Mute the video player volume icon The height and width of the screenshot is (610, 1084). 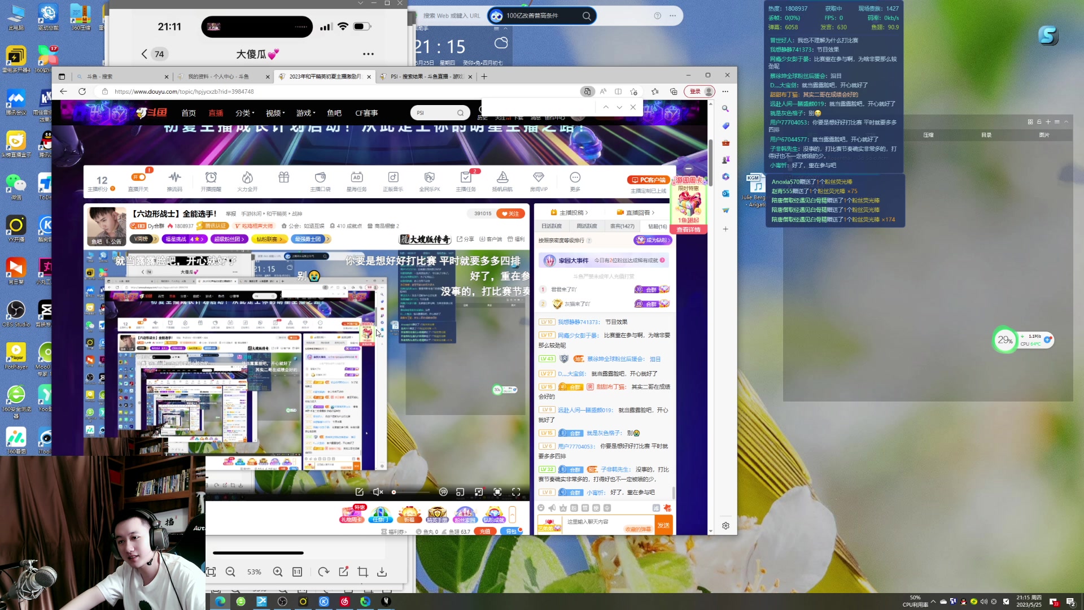pos(378,492)
